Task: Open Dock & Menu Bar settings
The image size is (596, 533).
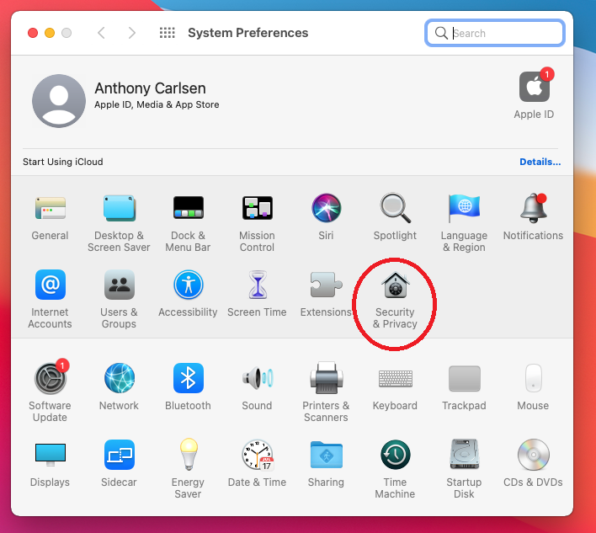Action: click(189, 208)
